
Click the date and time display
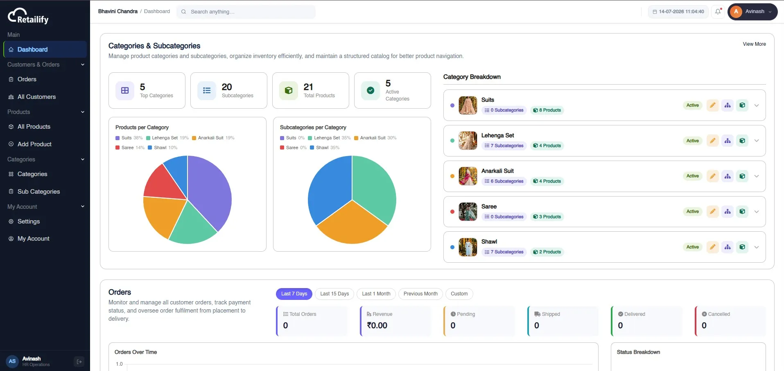pos(678,11)
